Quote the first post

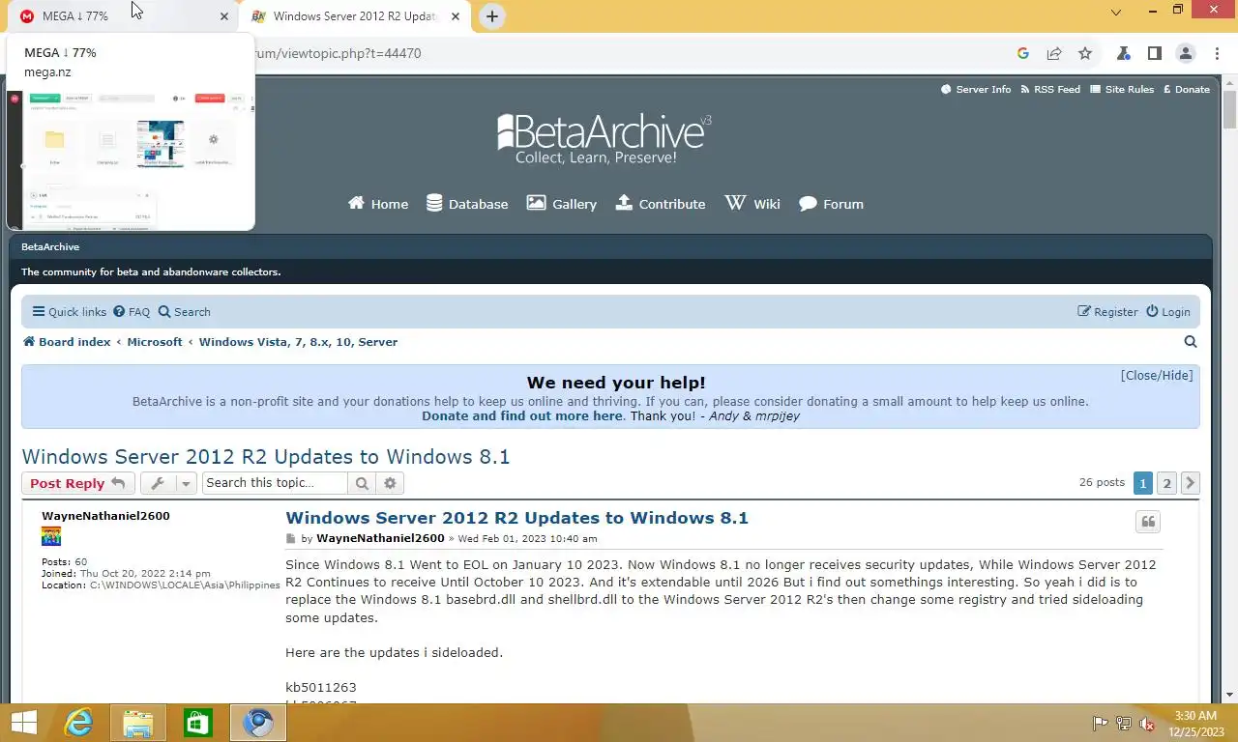[x=1148, y=522]
